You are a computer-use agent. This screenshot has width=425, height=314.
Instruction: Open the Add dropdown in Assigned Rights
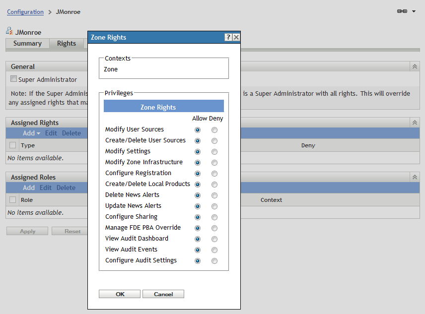31,133
